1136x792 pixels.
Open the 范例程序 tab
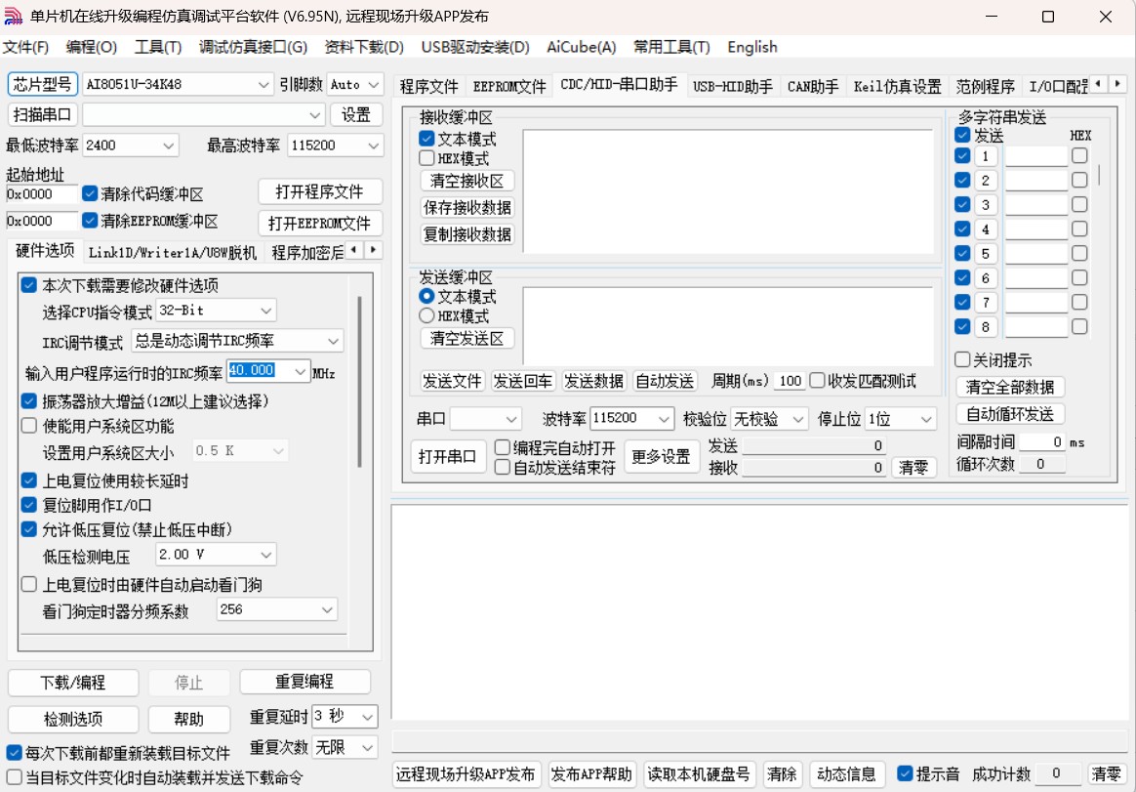[985, 86]
